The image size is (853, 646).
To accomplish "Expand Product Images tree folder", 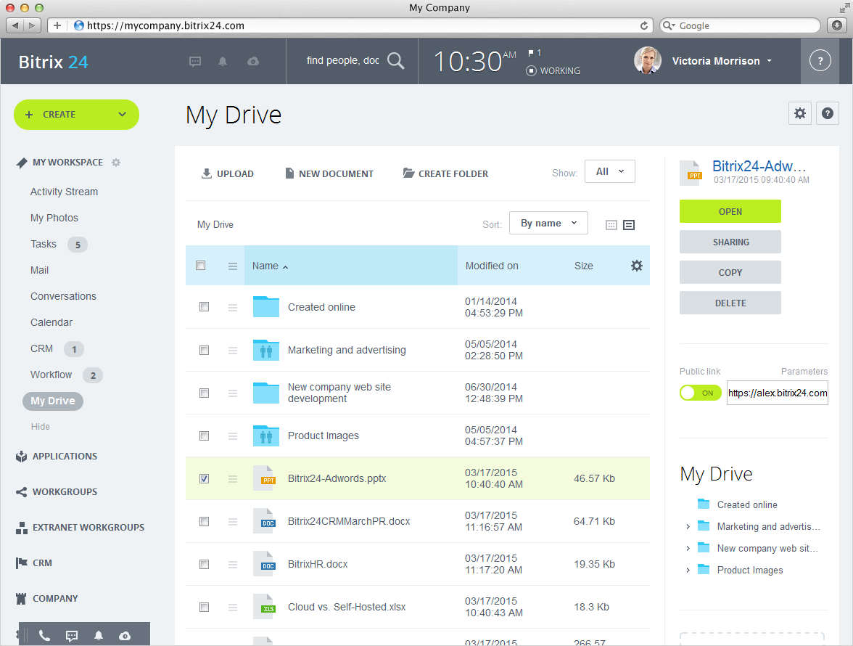I will click(x=688, y=570).
